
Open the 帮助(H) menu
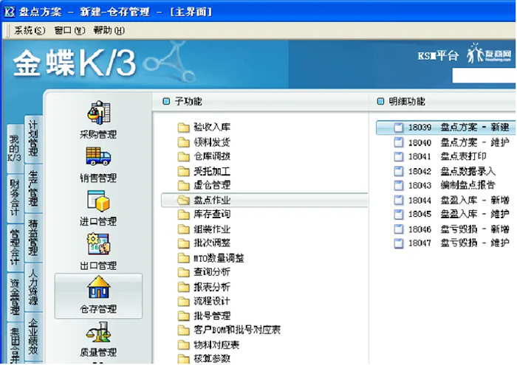[109, 30]
